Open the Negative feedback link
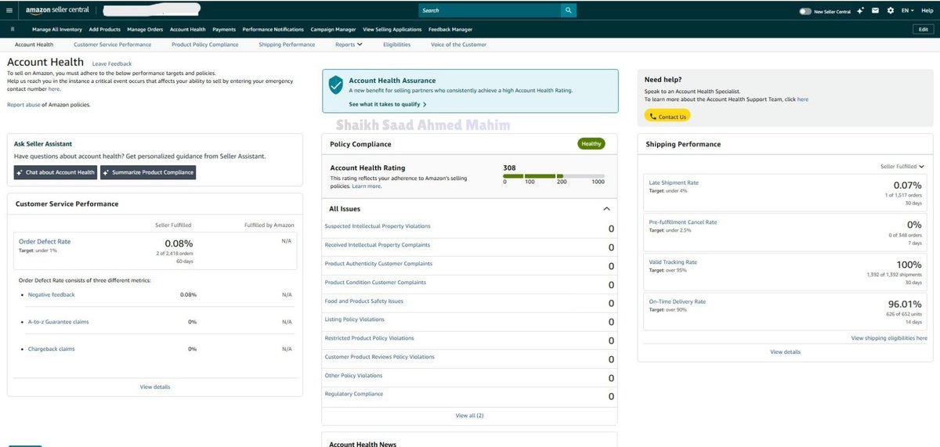The image size is (940, 447). pyautogui.click(x=52, y=294)
